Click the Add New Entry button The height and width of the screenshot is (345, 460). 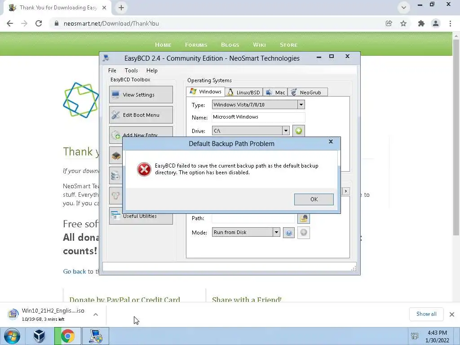click(141, 132)
